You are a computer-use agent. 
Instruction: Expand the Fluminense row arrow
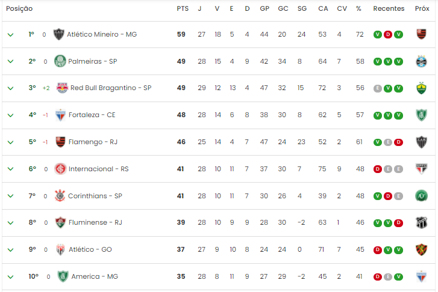tap(11, 223)
